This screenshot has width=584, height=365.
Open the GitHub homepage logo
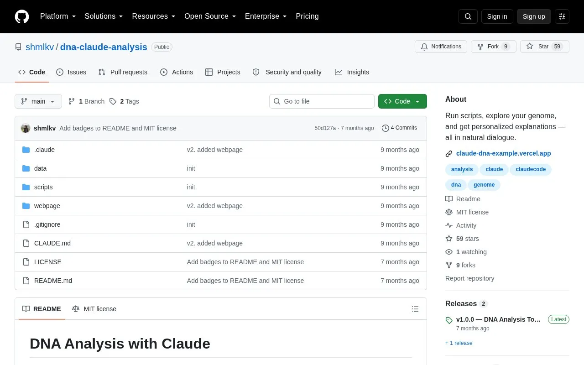click(x=22, y=16)
